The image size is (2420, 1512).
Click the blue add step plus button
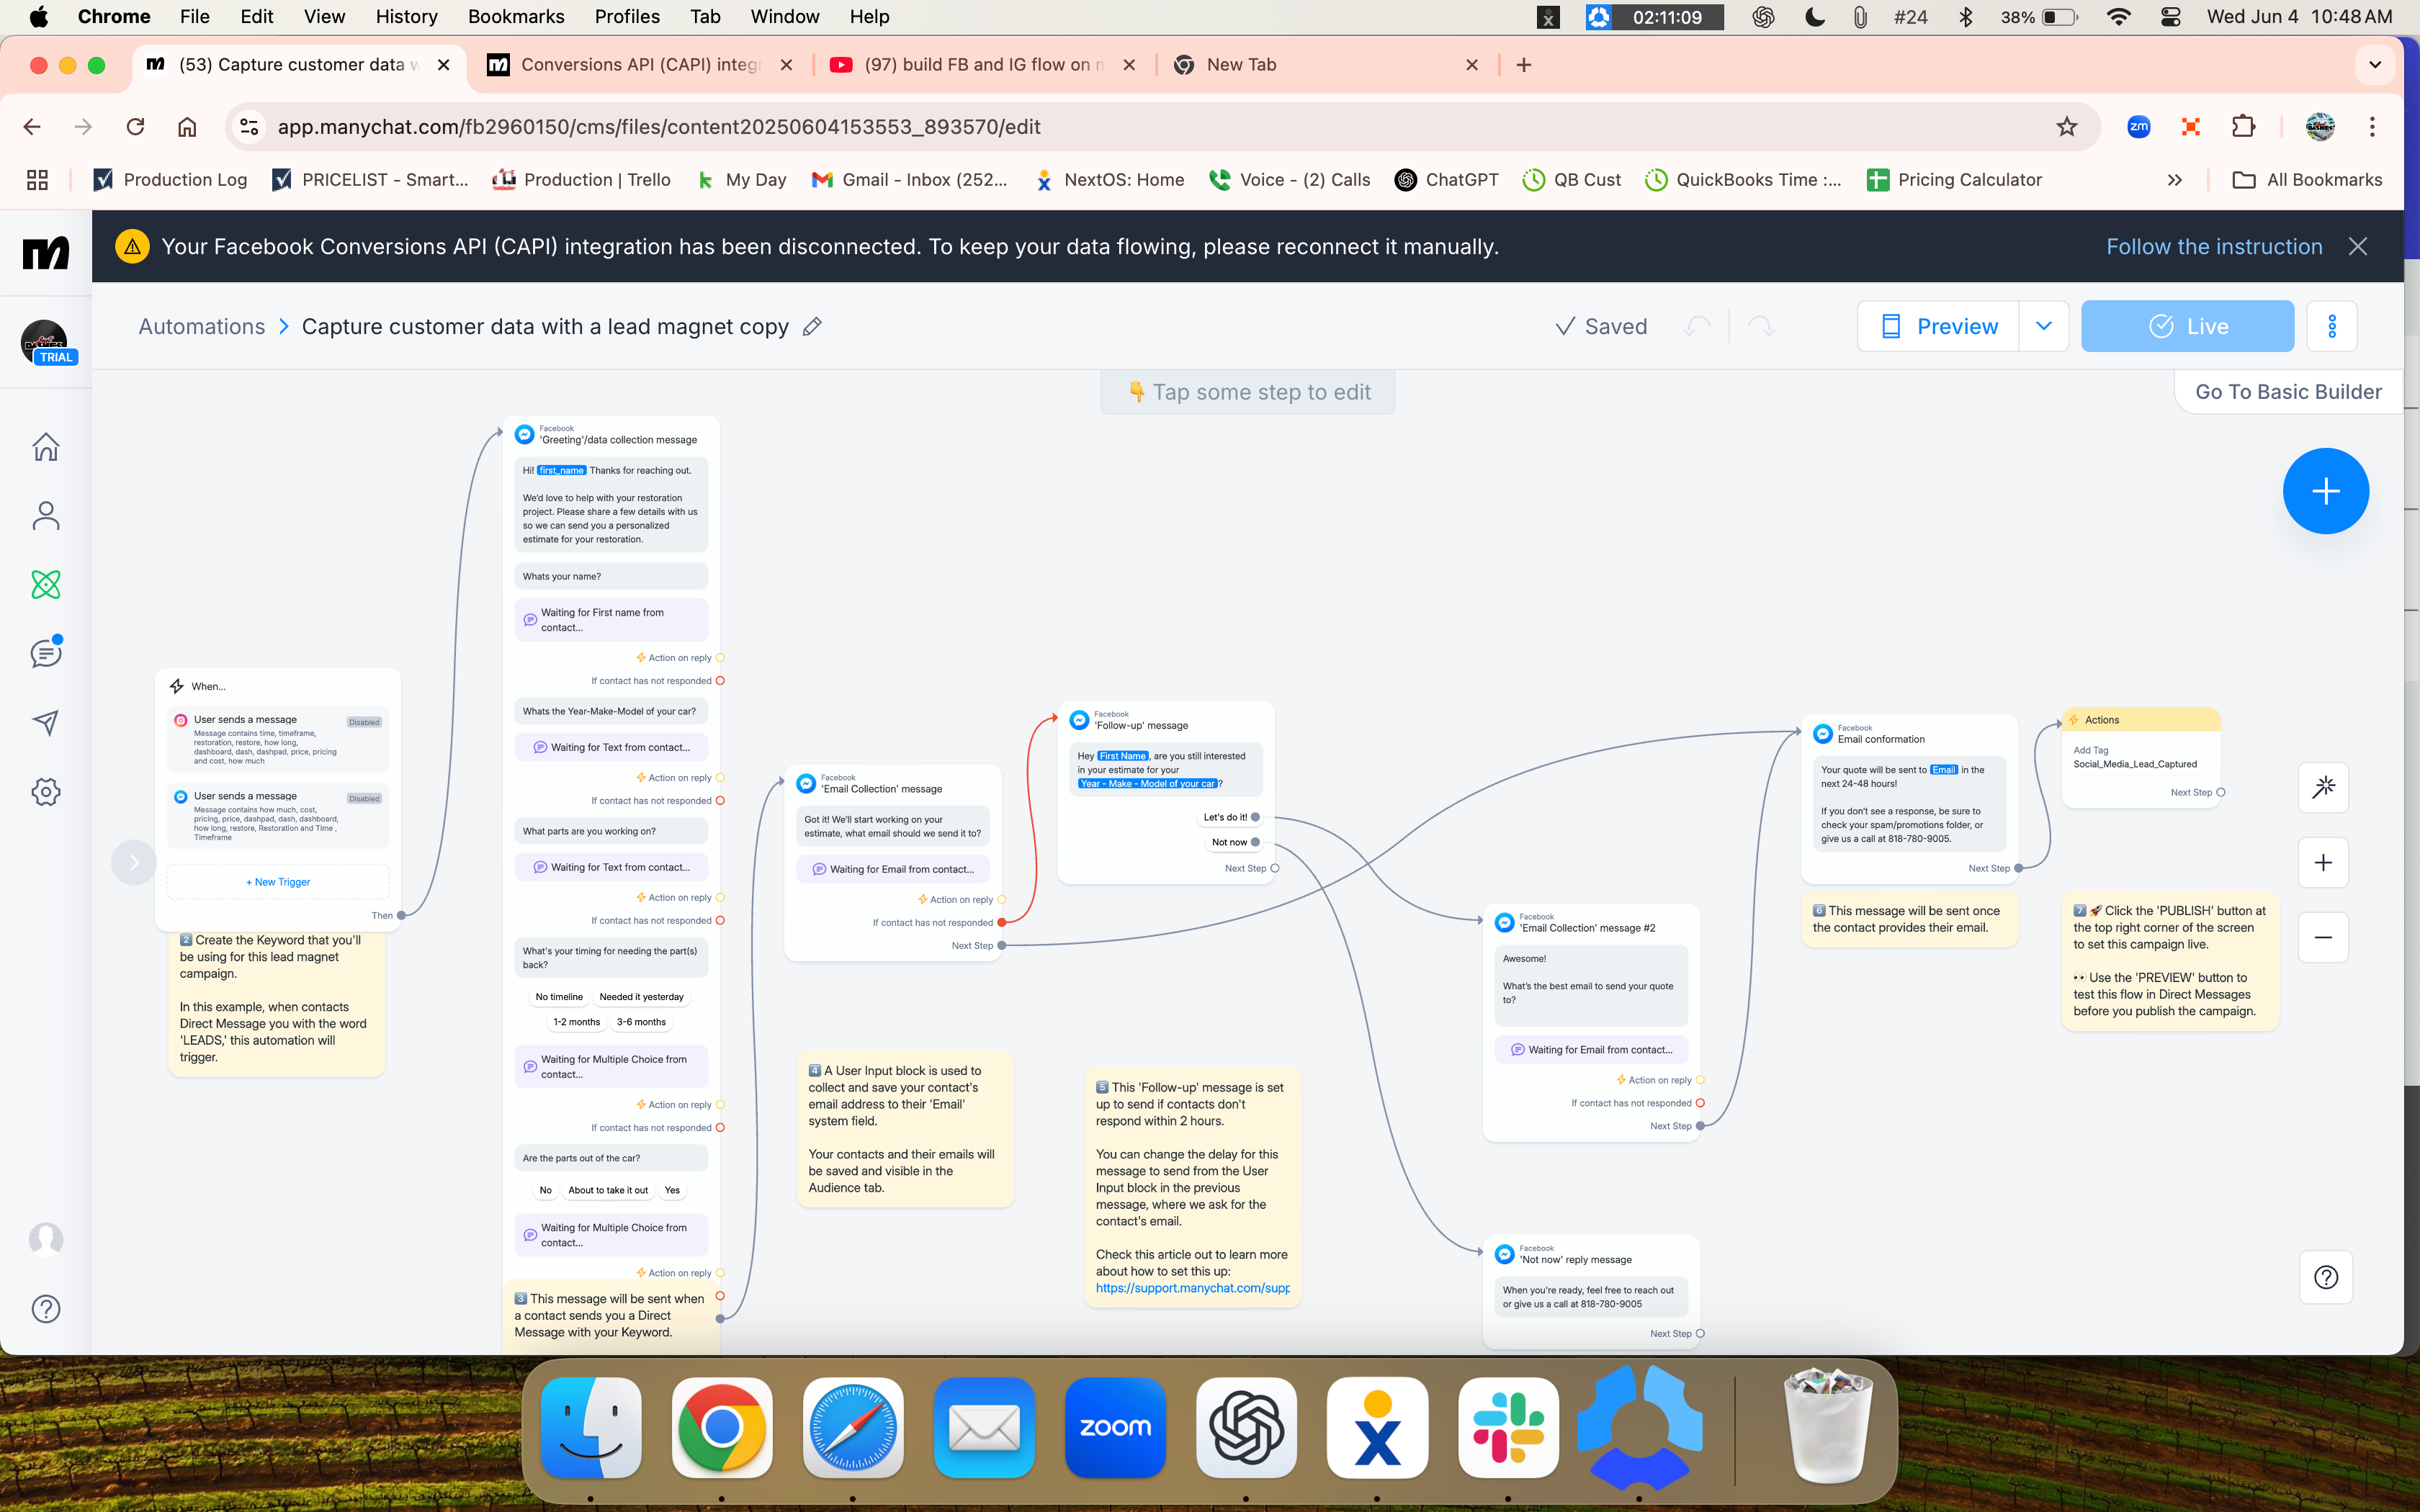2325,491
